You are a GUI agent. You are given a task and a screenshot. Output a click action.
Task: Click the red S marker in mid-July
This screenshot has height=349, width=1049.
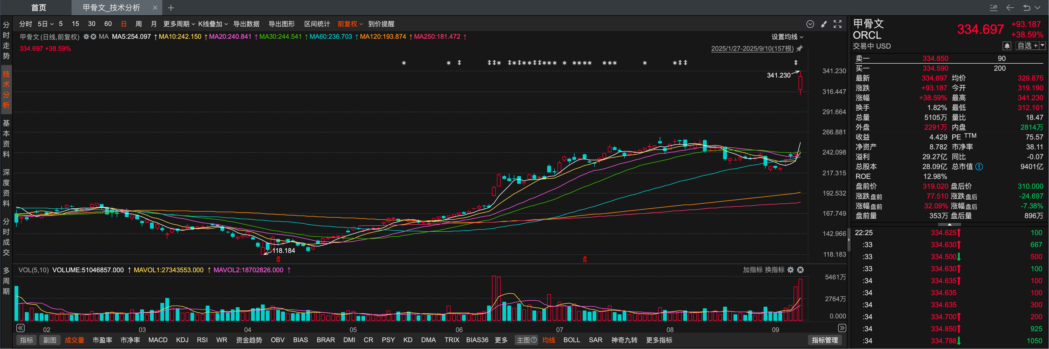point(584,259)
